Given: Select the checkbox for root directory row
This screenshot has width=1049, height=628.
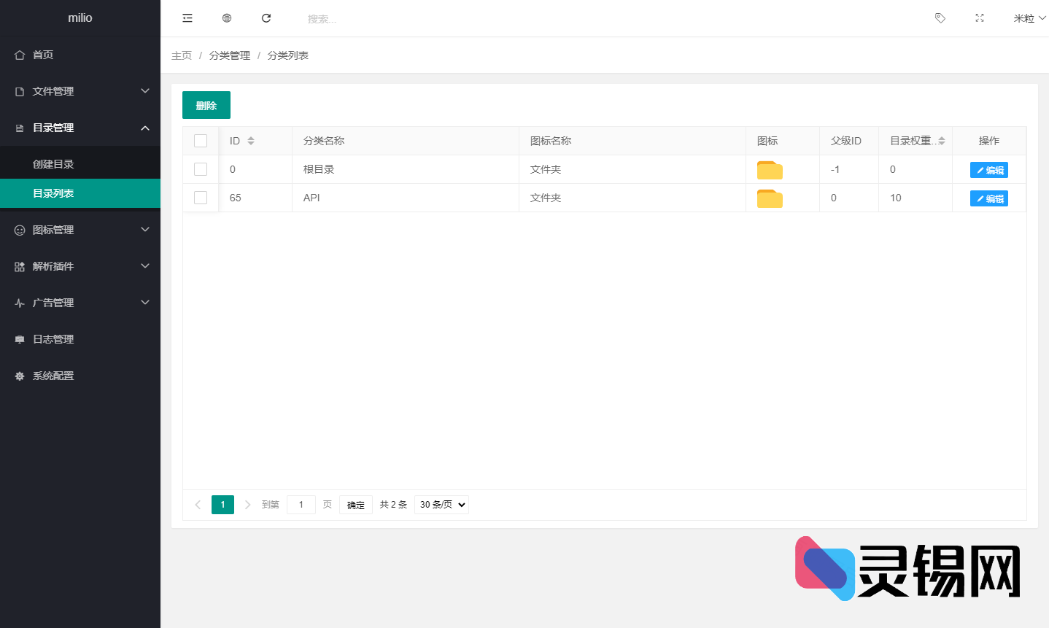Looking at the screenshot, I should [201, 169].
